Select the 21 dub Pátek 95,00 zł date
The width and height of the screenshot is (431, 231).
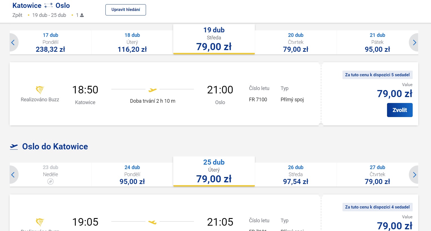[x=377, y=42]
